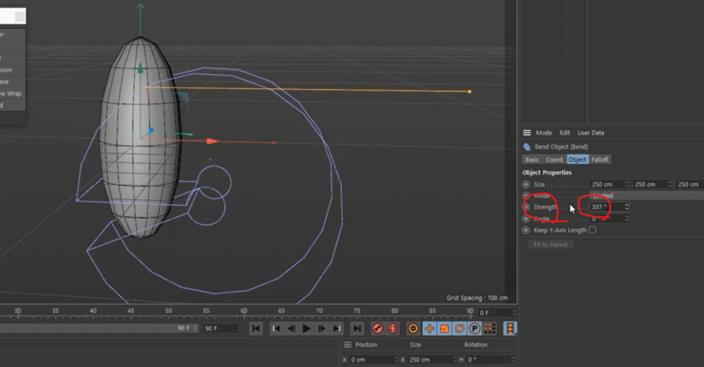The width and height of the screenshot is (704, 367).
Task: Adjust the Size X 250 cm stepper
Action: tap(455, 359)
